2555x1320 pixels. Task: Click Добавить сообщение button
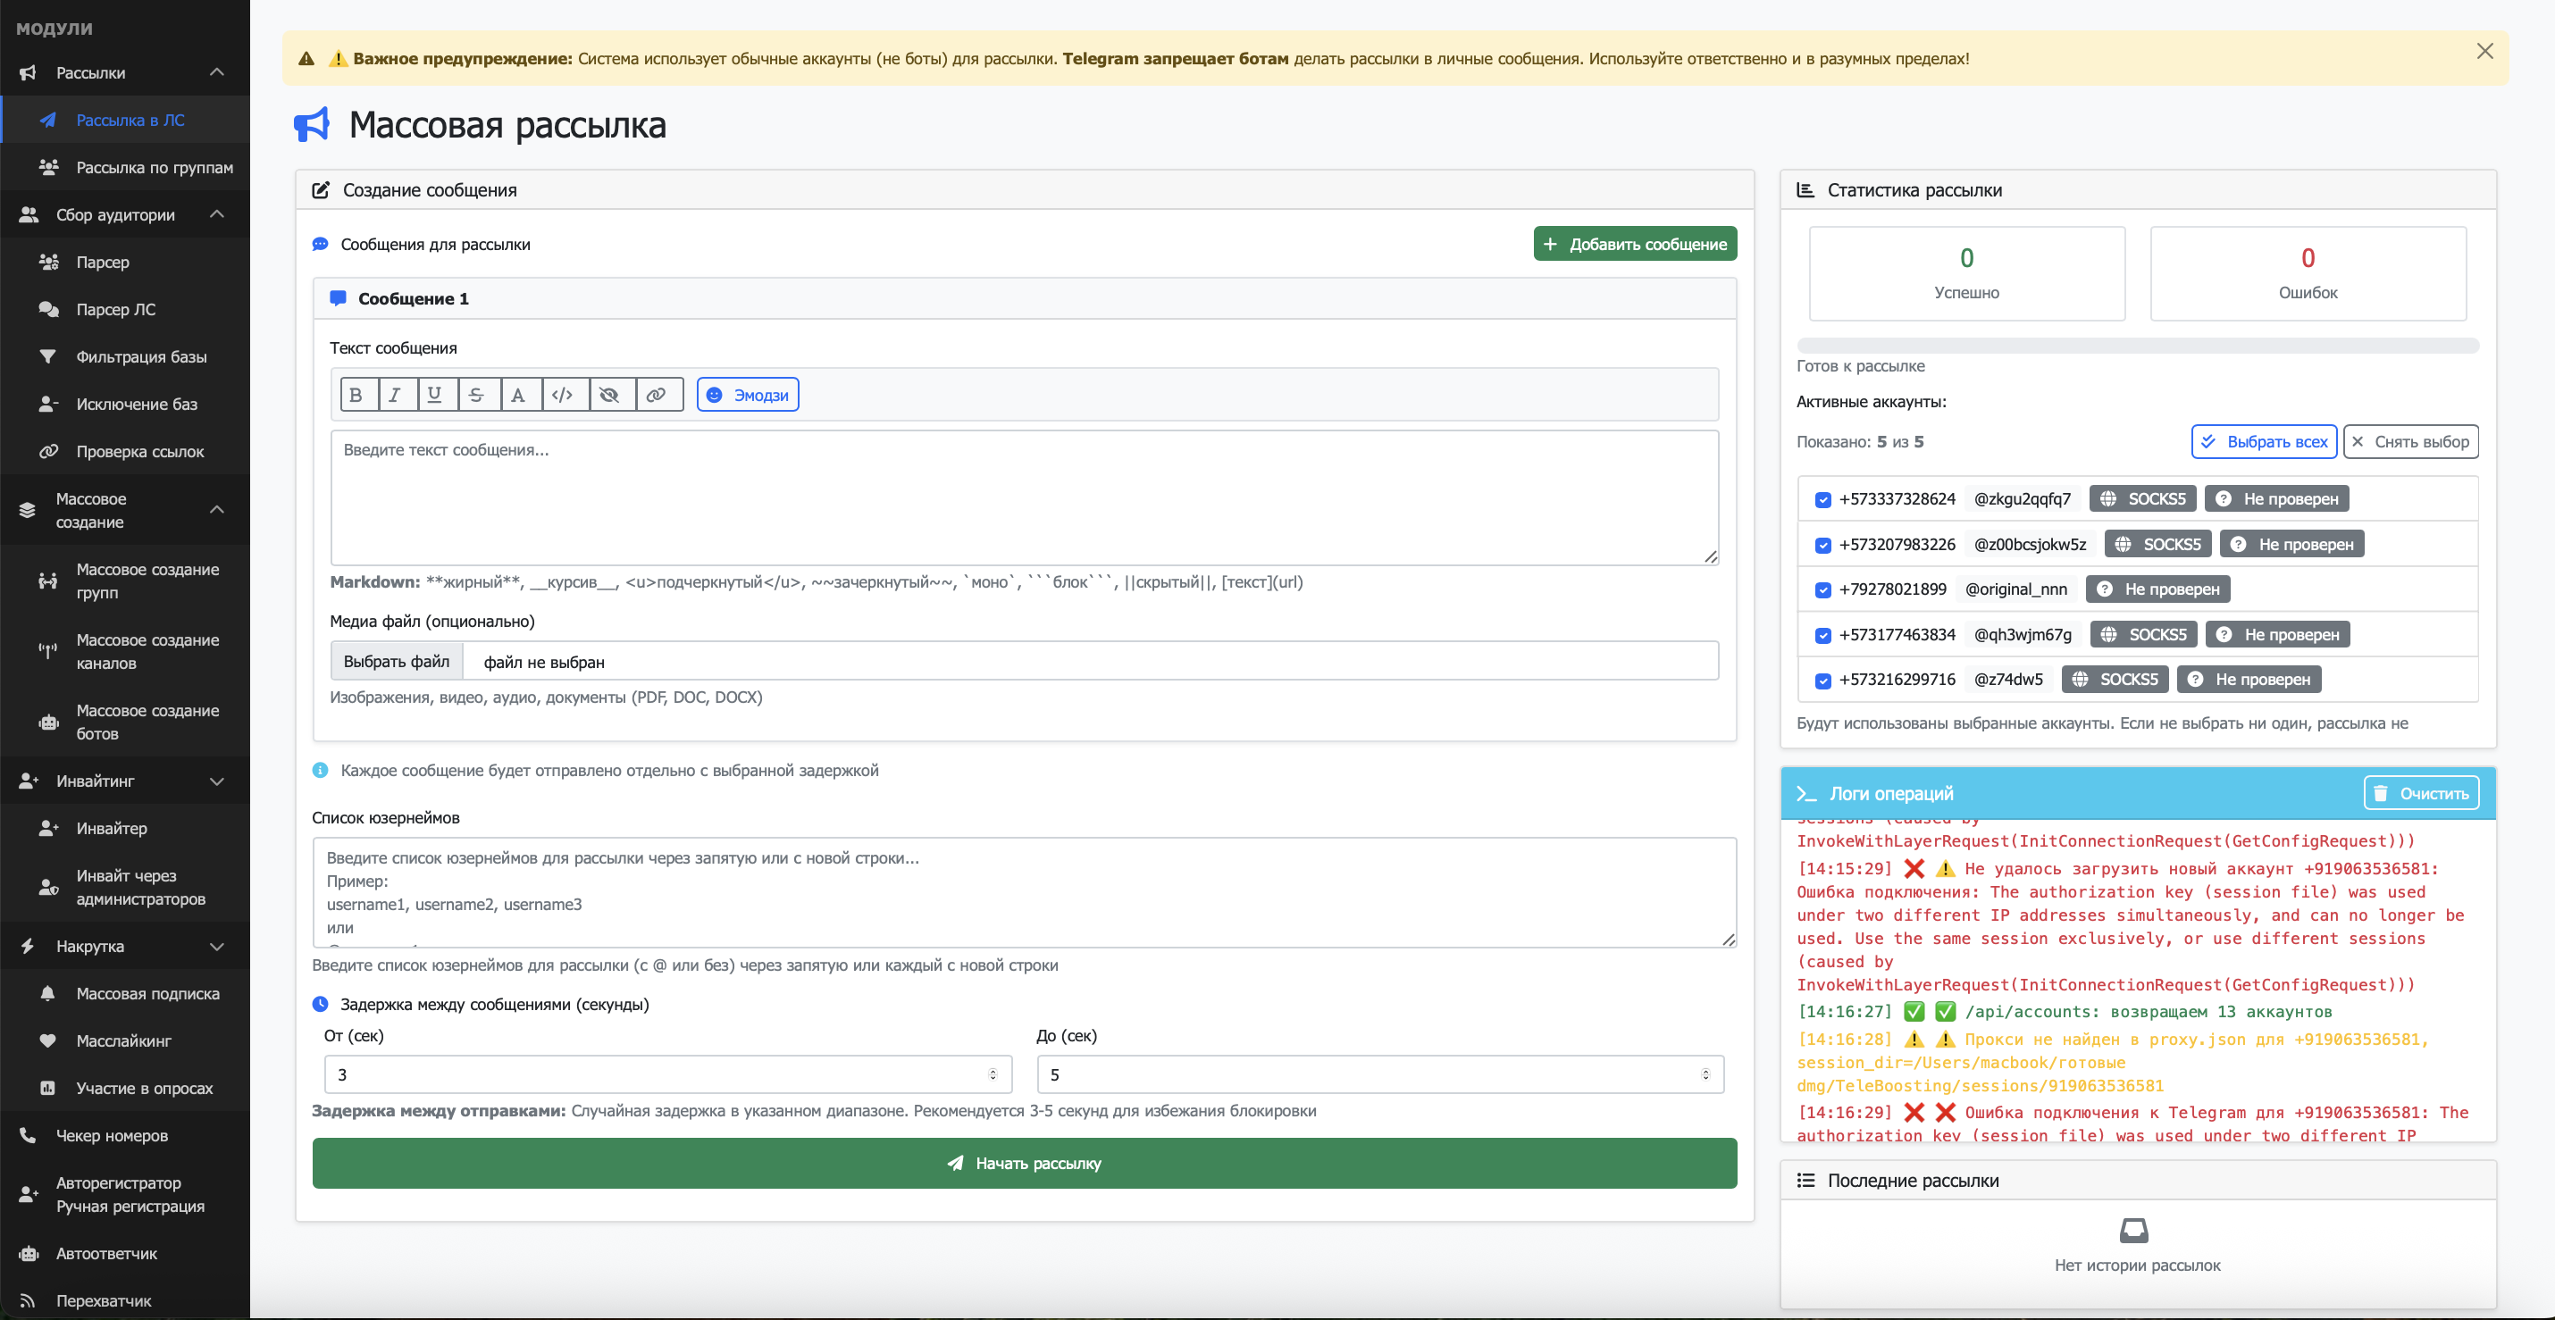coord(1635,244)
